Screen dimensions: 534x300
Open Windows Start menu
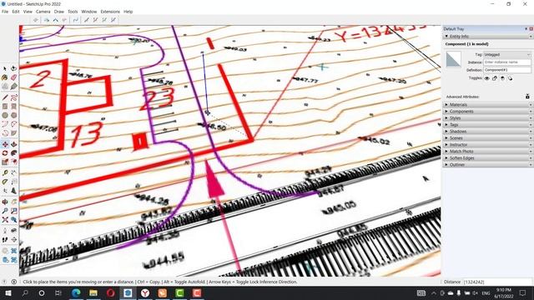8,292
